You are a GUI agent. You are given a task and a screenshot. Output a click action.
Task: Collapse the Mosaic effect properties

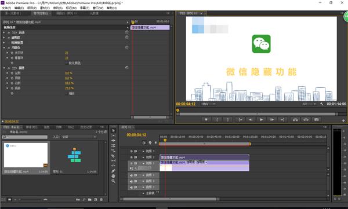pyautogui.click(x=4, y=47)
